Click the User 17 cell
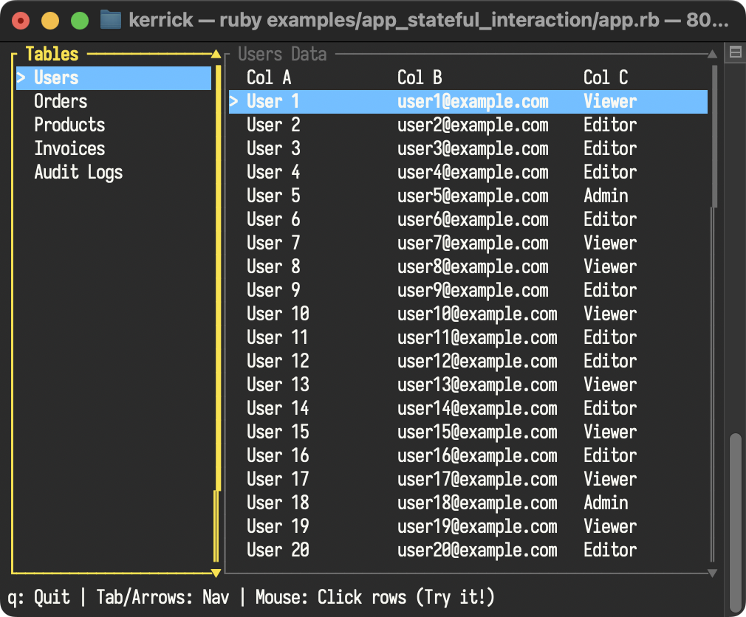746x617 pixels. [x=278, y=479]
